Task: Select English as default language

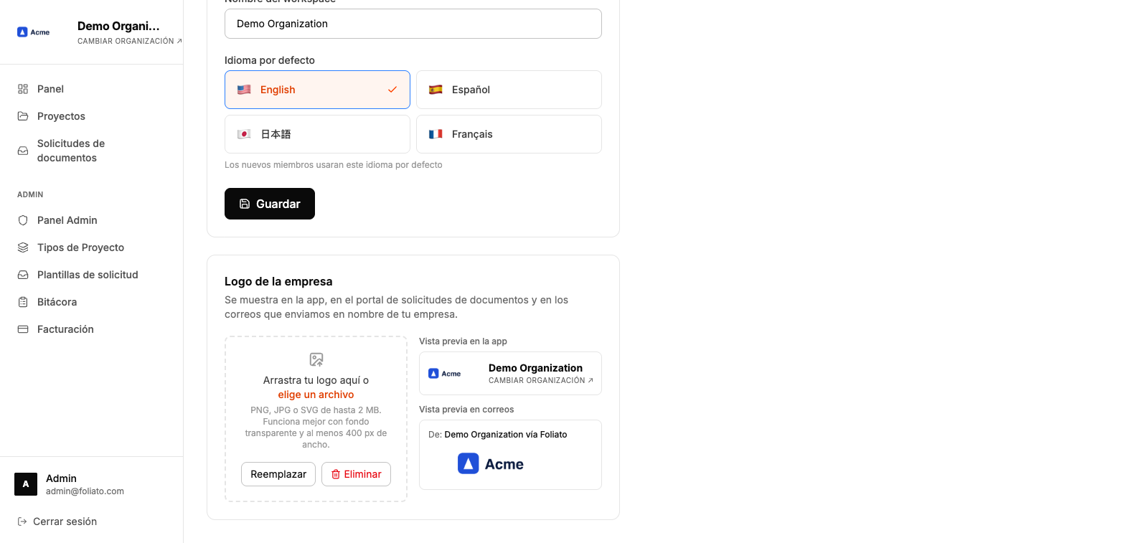Action: pos(317,90)
